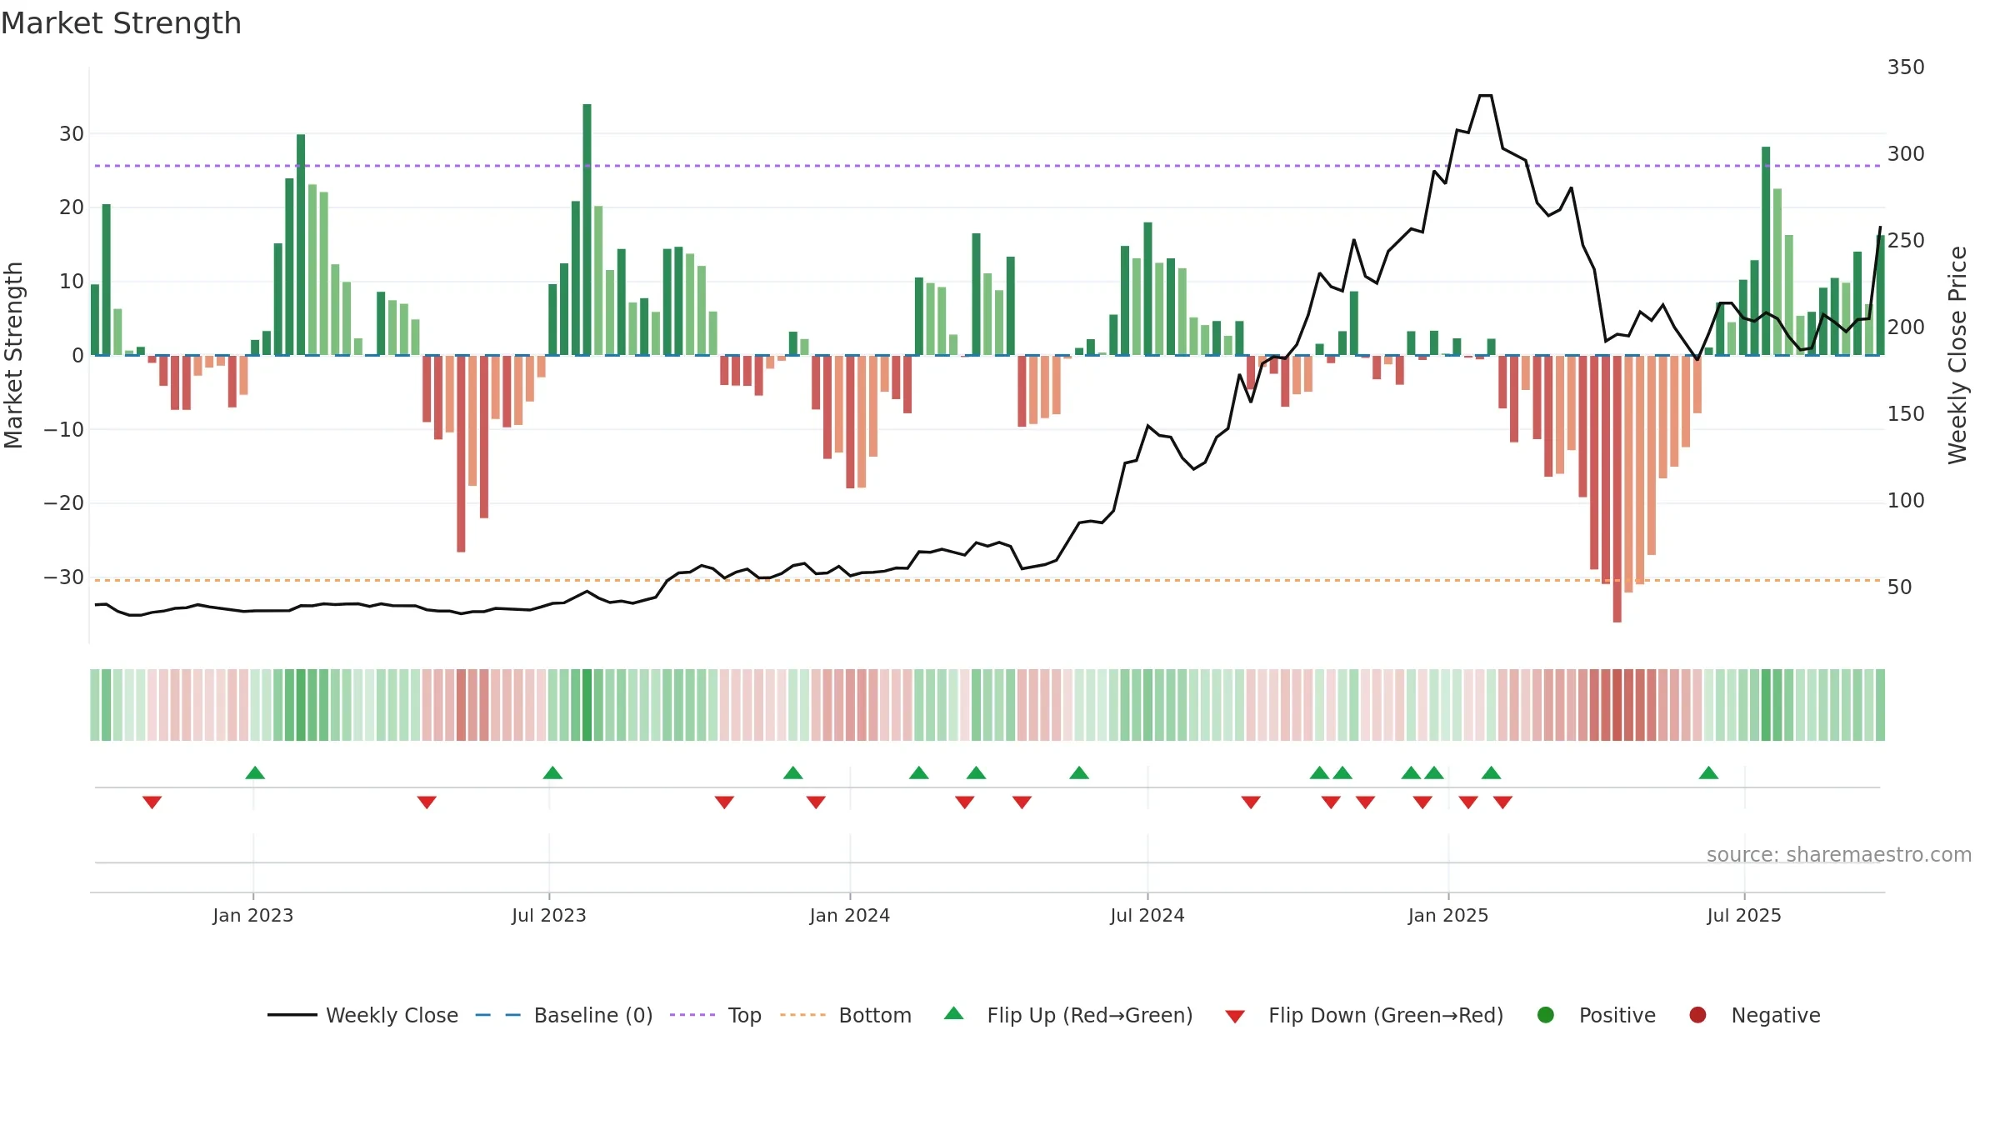
Task: Click the 250 tick on price axis
Action: (1906, 241)
